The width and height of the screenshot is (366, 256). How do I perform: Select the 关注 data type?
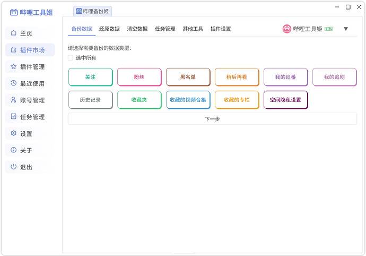(91, 77)
